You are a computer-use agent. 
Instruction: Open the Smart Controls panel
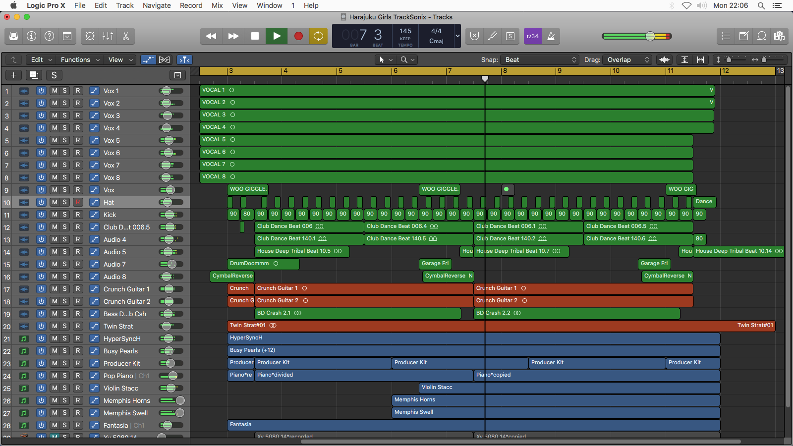(x=90, y=36)
